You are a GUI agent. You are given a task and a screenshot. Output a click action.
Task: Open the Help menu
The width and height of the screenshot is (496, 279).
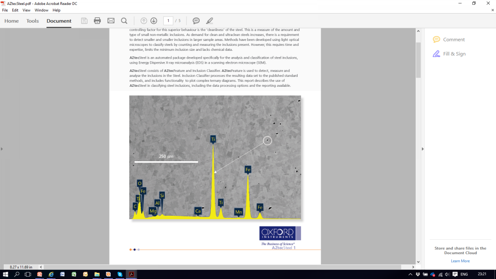pos(57,10)
